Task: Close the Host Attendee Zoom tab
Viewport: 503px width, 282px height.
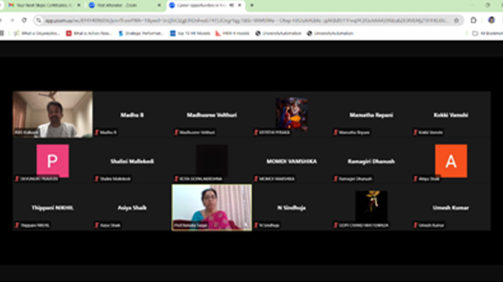Action: click(159, 5)
